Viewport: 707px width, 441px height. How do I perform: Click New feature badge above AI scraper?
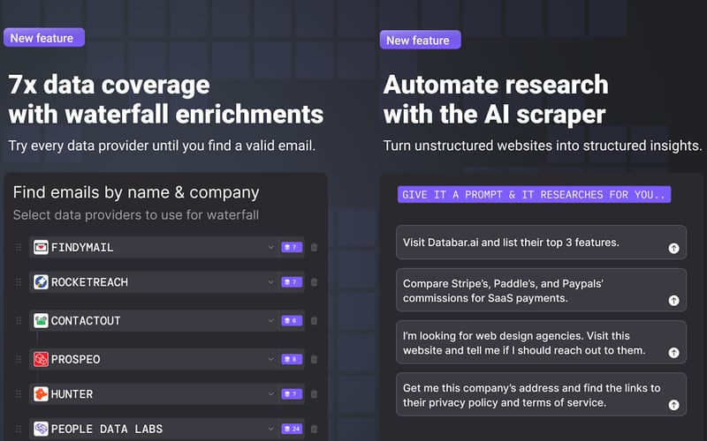point(421,40)
